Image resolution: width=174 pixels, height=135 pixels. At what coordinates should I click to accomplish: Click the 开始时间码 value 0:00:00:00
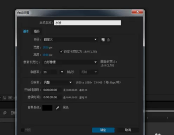click(50, 90)
